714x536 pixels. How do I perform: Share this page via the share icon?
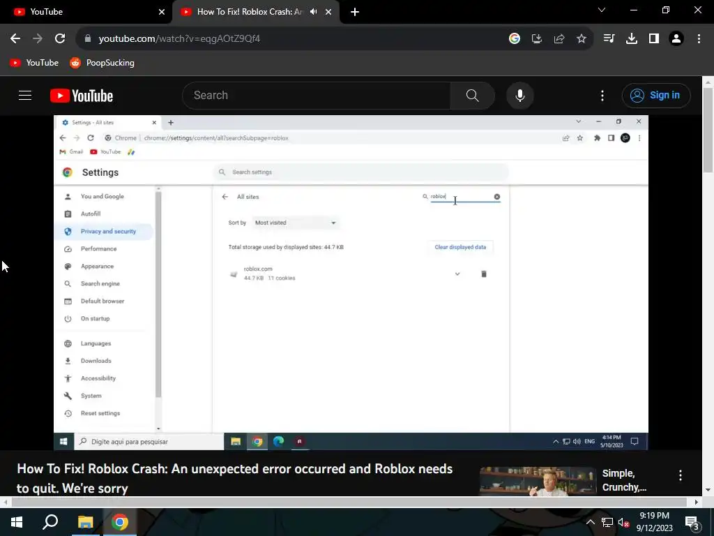559,39
